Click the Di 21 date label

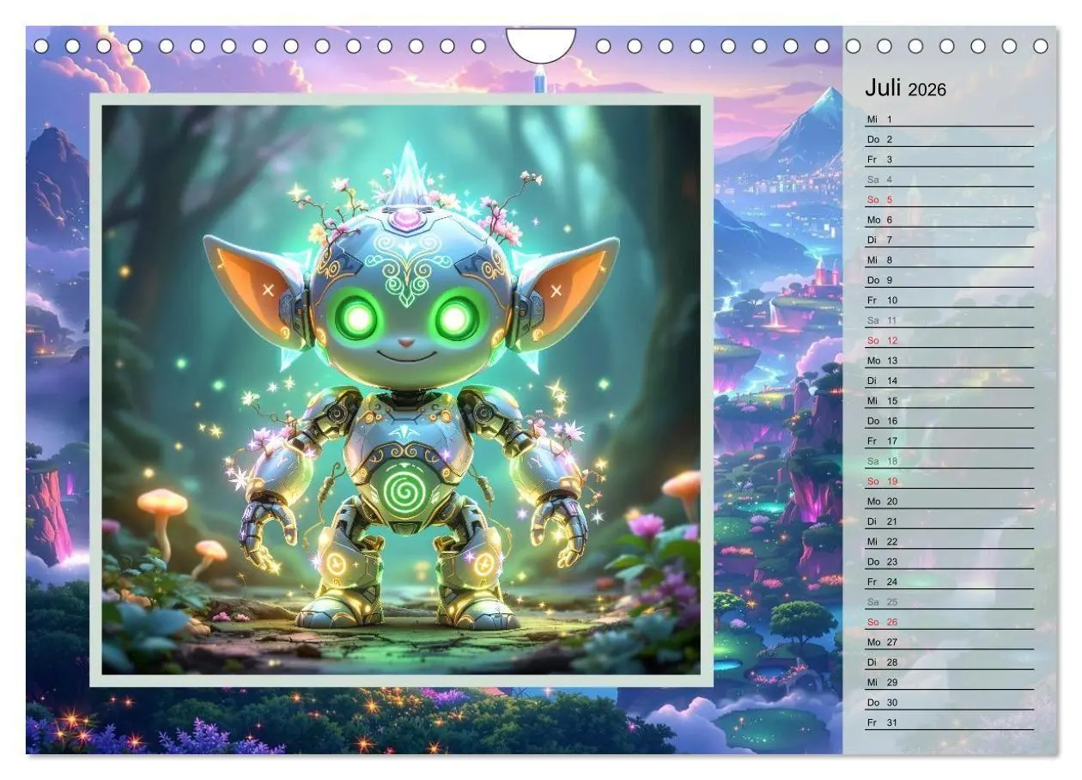click(881, 522)
